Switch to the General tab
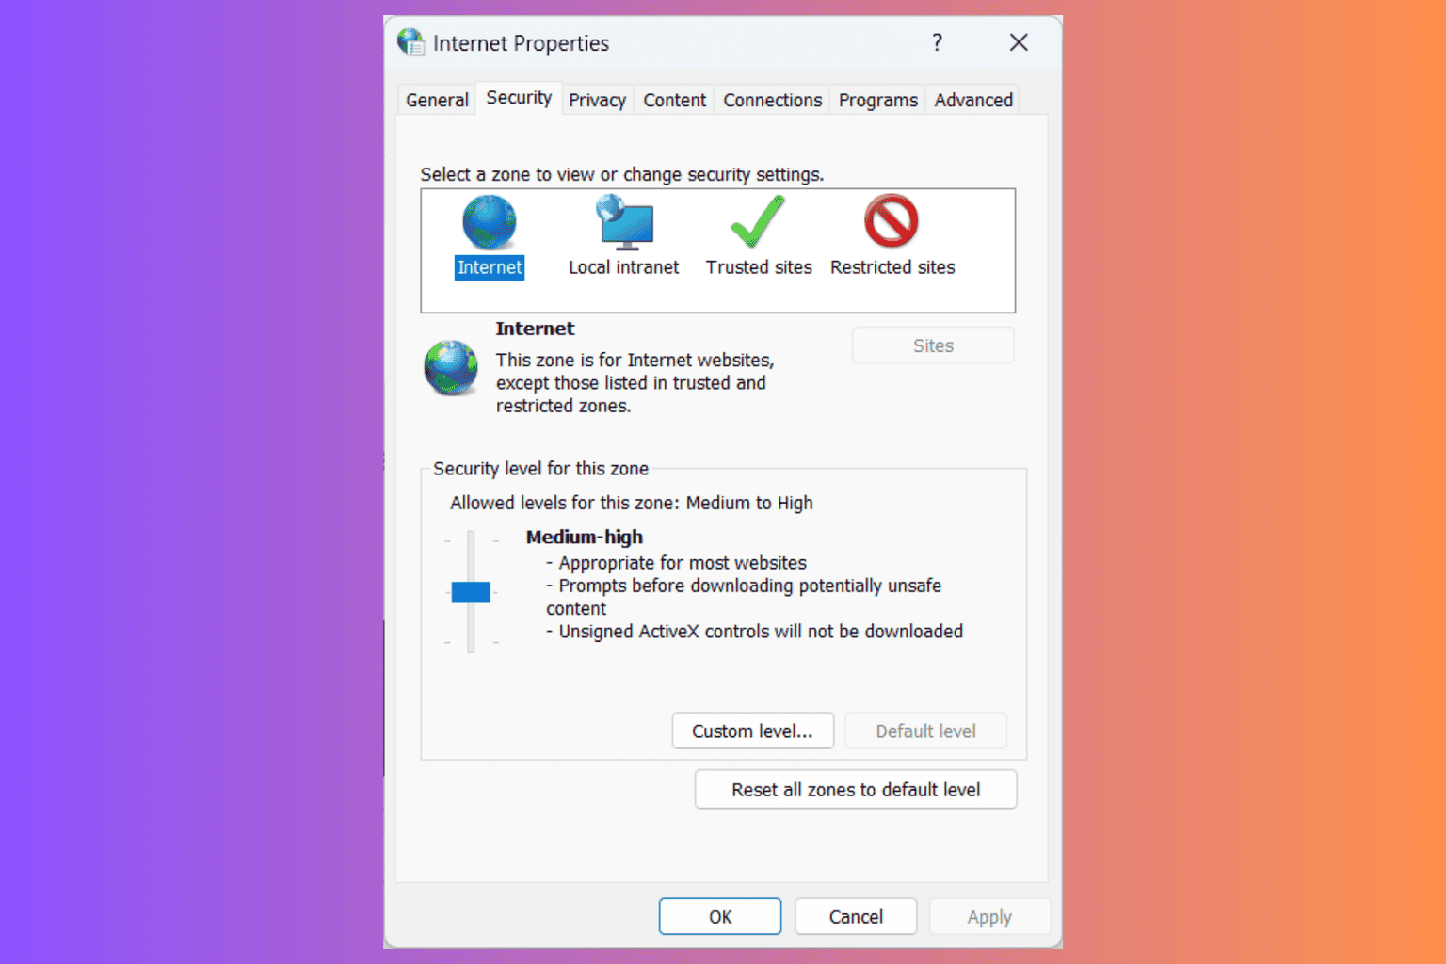The height and width of the screenshot is (964, 1446). pyautogui.click(x=437, y=100)
